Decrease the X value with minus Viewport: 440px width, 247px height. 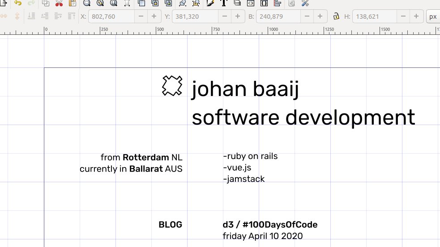(141, 17)
